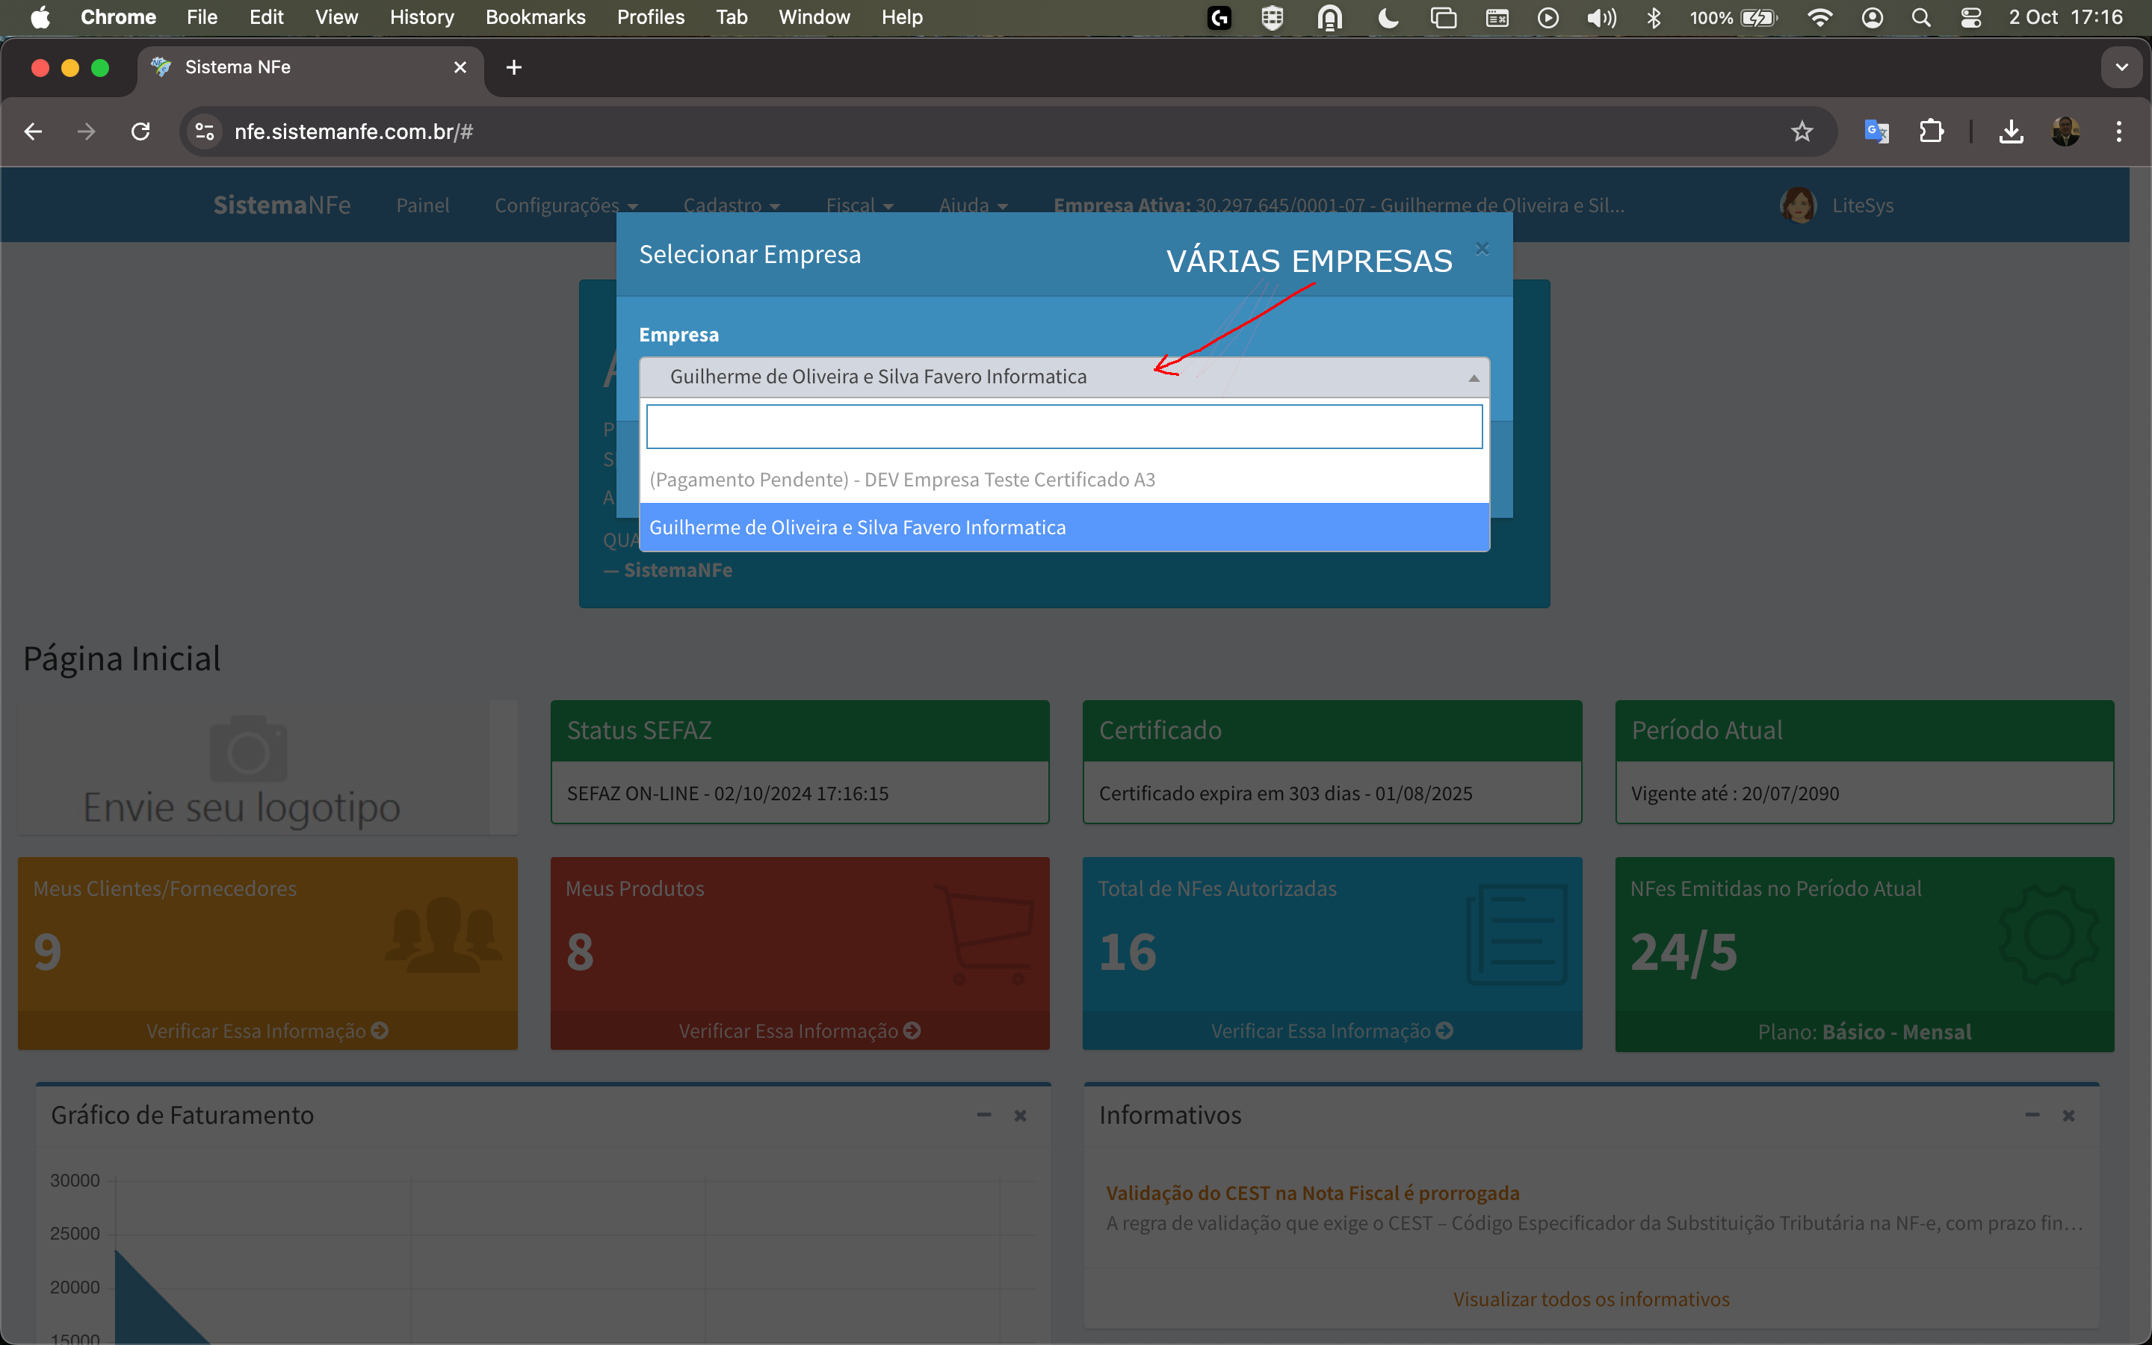The image size is (2152, 1345).
Task: Open Chrome downloads icon
Action: (2011, 132)
